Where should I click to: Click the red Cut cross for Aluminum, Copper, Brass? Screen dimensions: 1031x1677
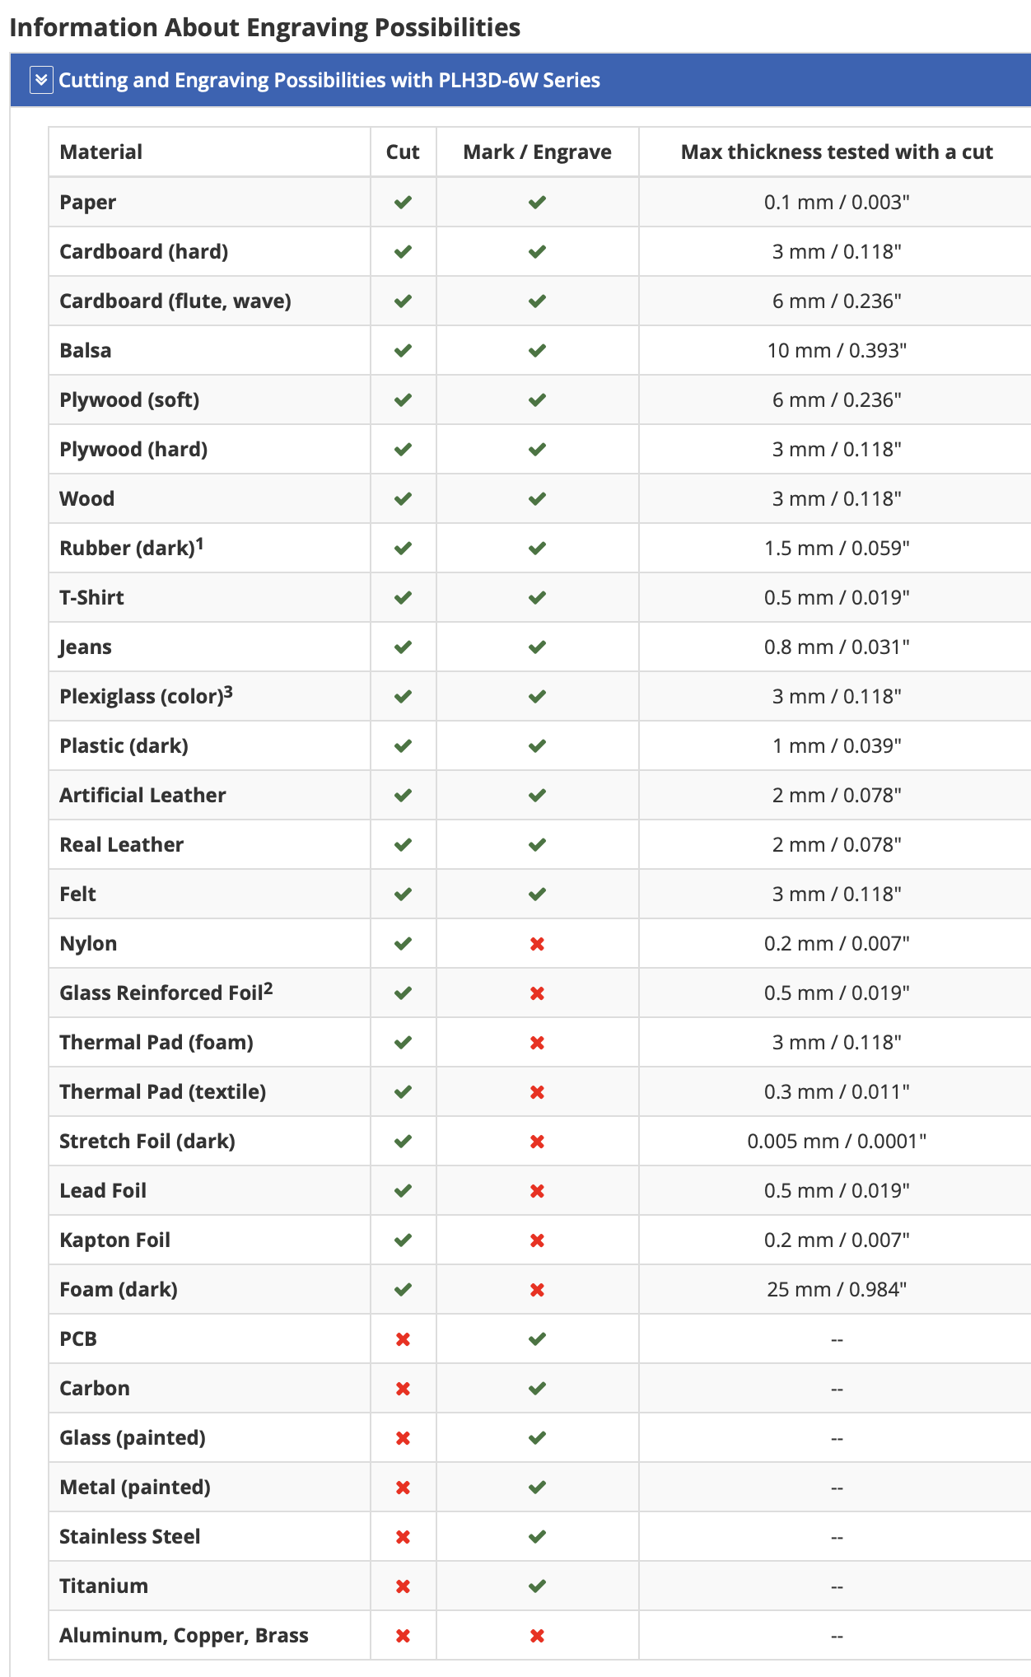[x=403, y=1636]
